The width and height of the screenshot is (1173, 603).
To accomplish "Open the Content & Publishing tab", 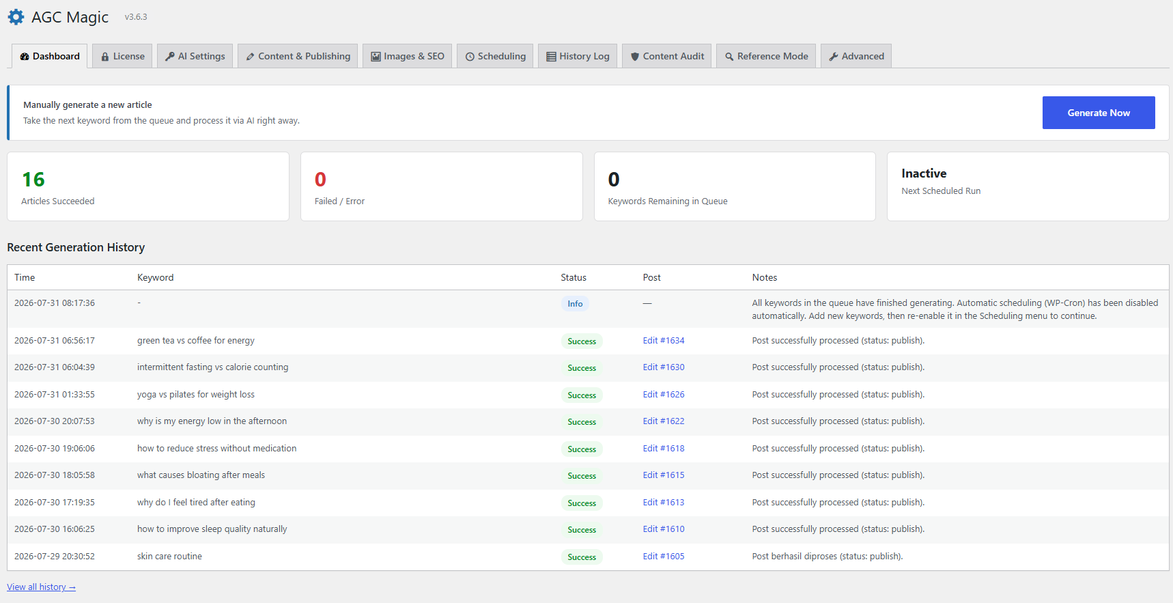I will (x=298, y=56).
